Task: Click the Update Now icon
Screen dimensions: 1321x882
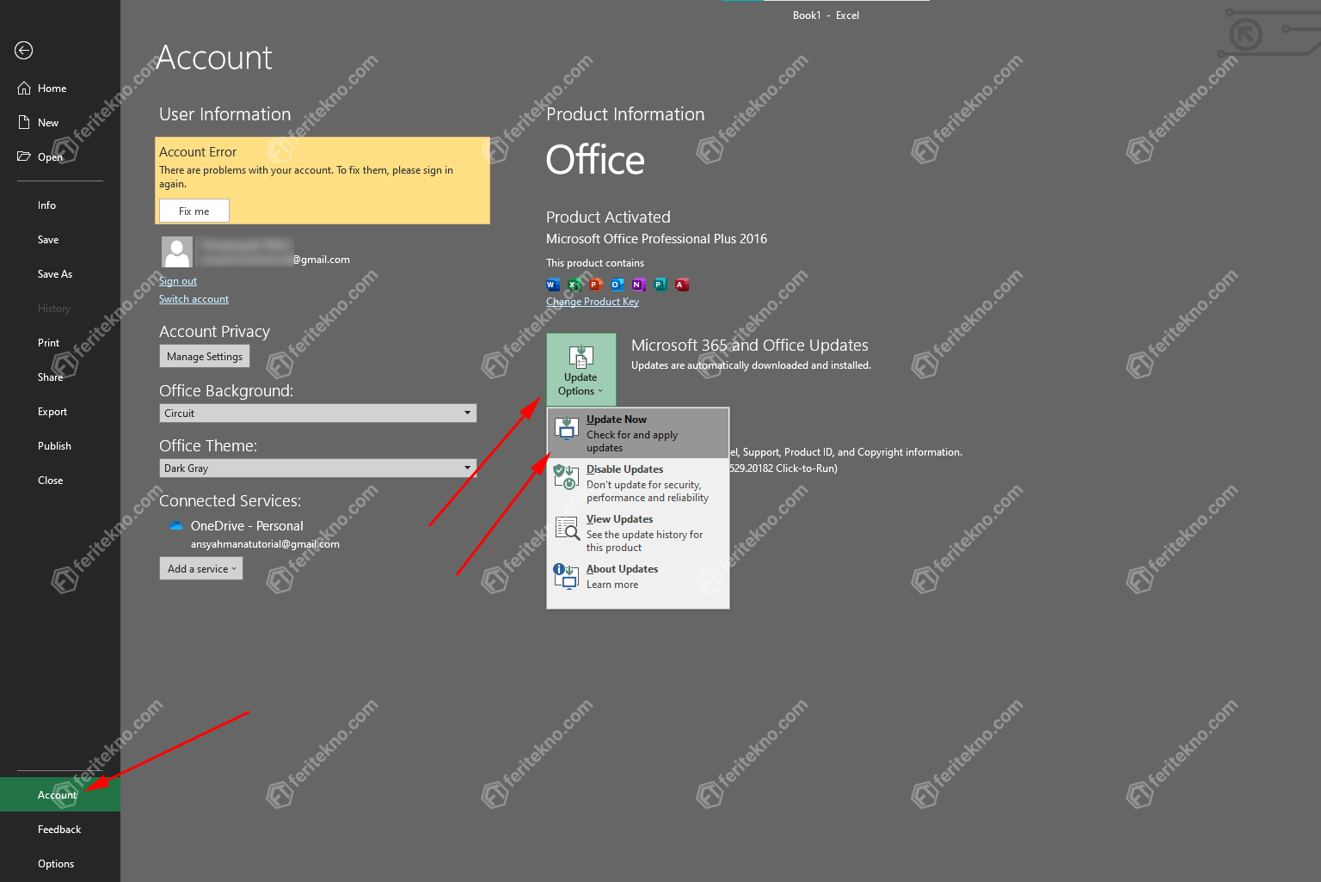Action: coord(567,427)
